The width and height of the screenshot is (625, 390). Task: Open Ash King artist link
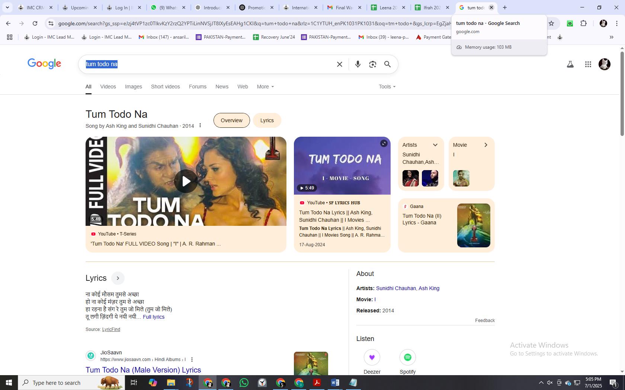[x=429, y=288]
